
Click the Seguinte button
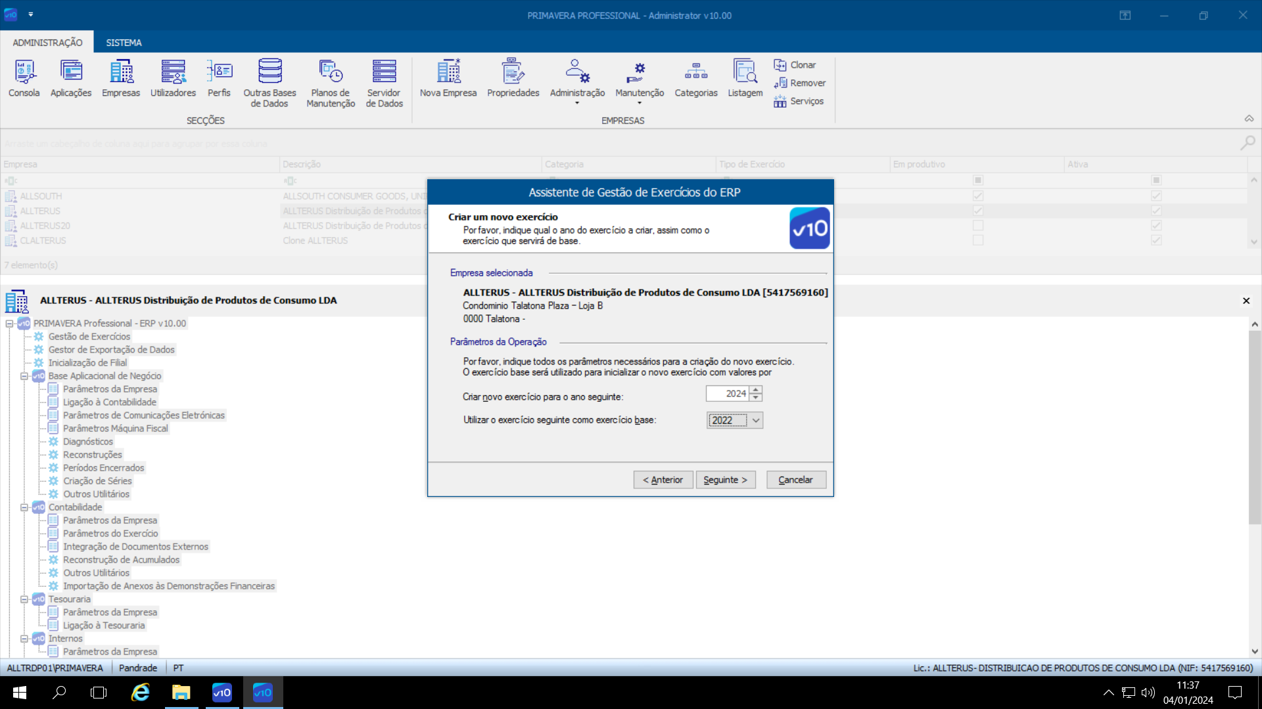click(725, 480)
